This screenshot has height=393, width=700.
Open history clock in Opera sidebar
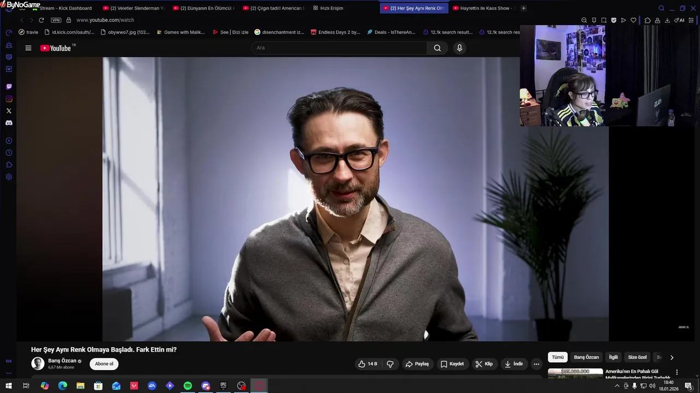pyautogui.click(x=9, y=153)
